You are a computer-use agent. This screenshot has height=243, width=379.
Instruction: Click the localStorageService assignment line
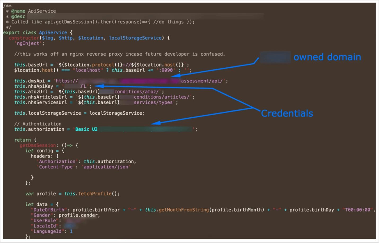click(x=80, y=113)
